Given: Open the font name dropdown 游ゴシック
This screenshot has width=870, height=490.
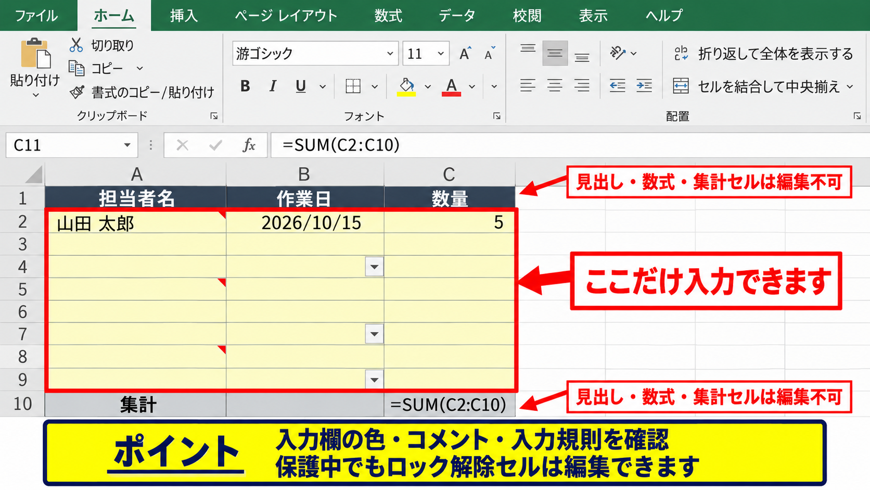Looking at the screenshot, I should pos(390,54).
